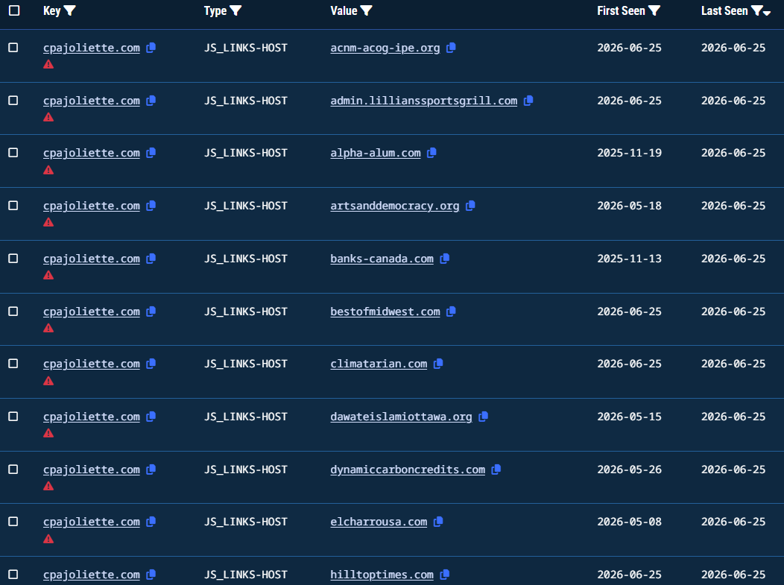Select the bestofmidwest.com row checkbox
This screenshot has width=784, height=585.
[x=13, y=312]
